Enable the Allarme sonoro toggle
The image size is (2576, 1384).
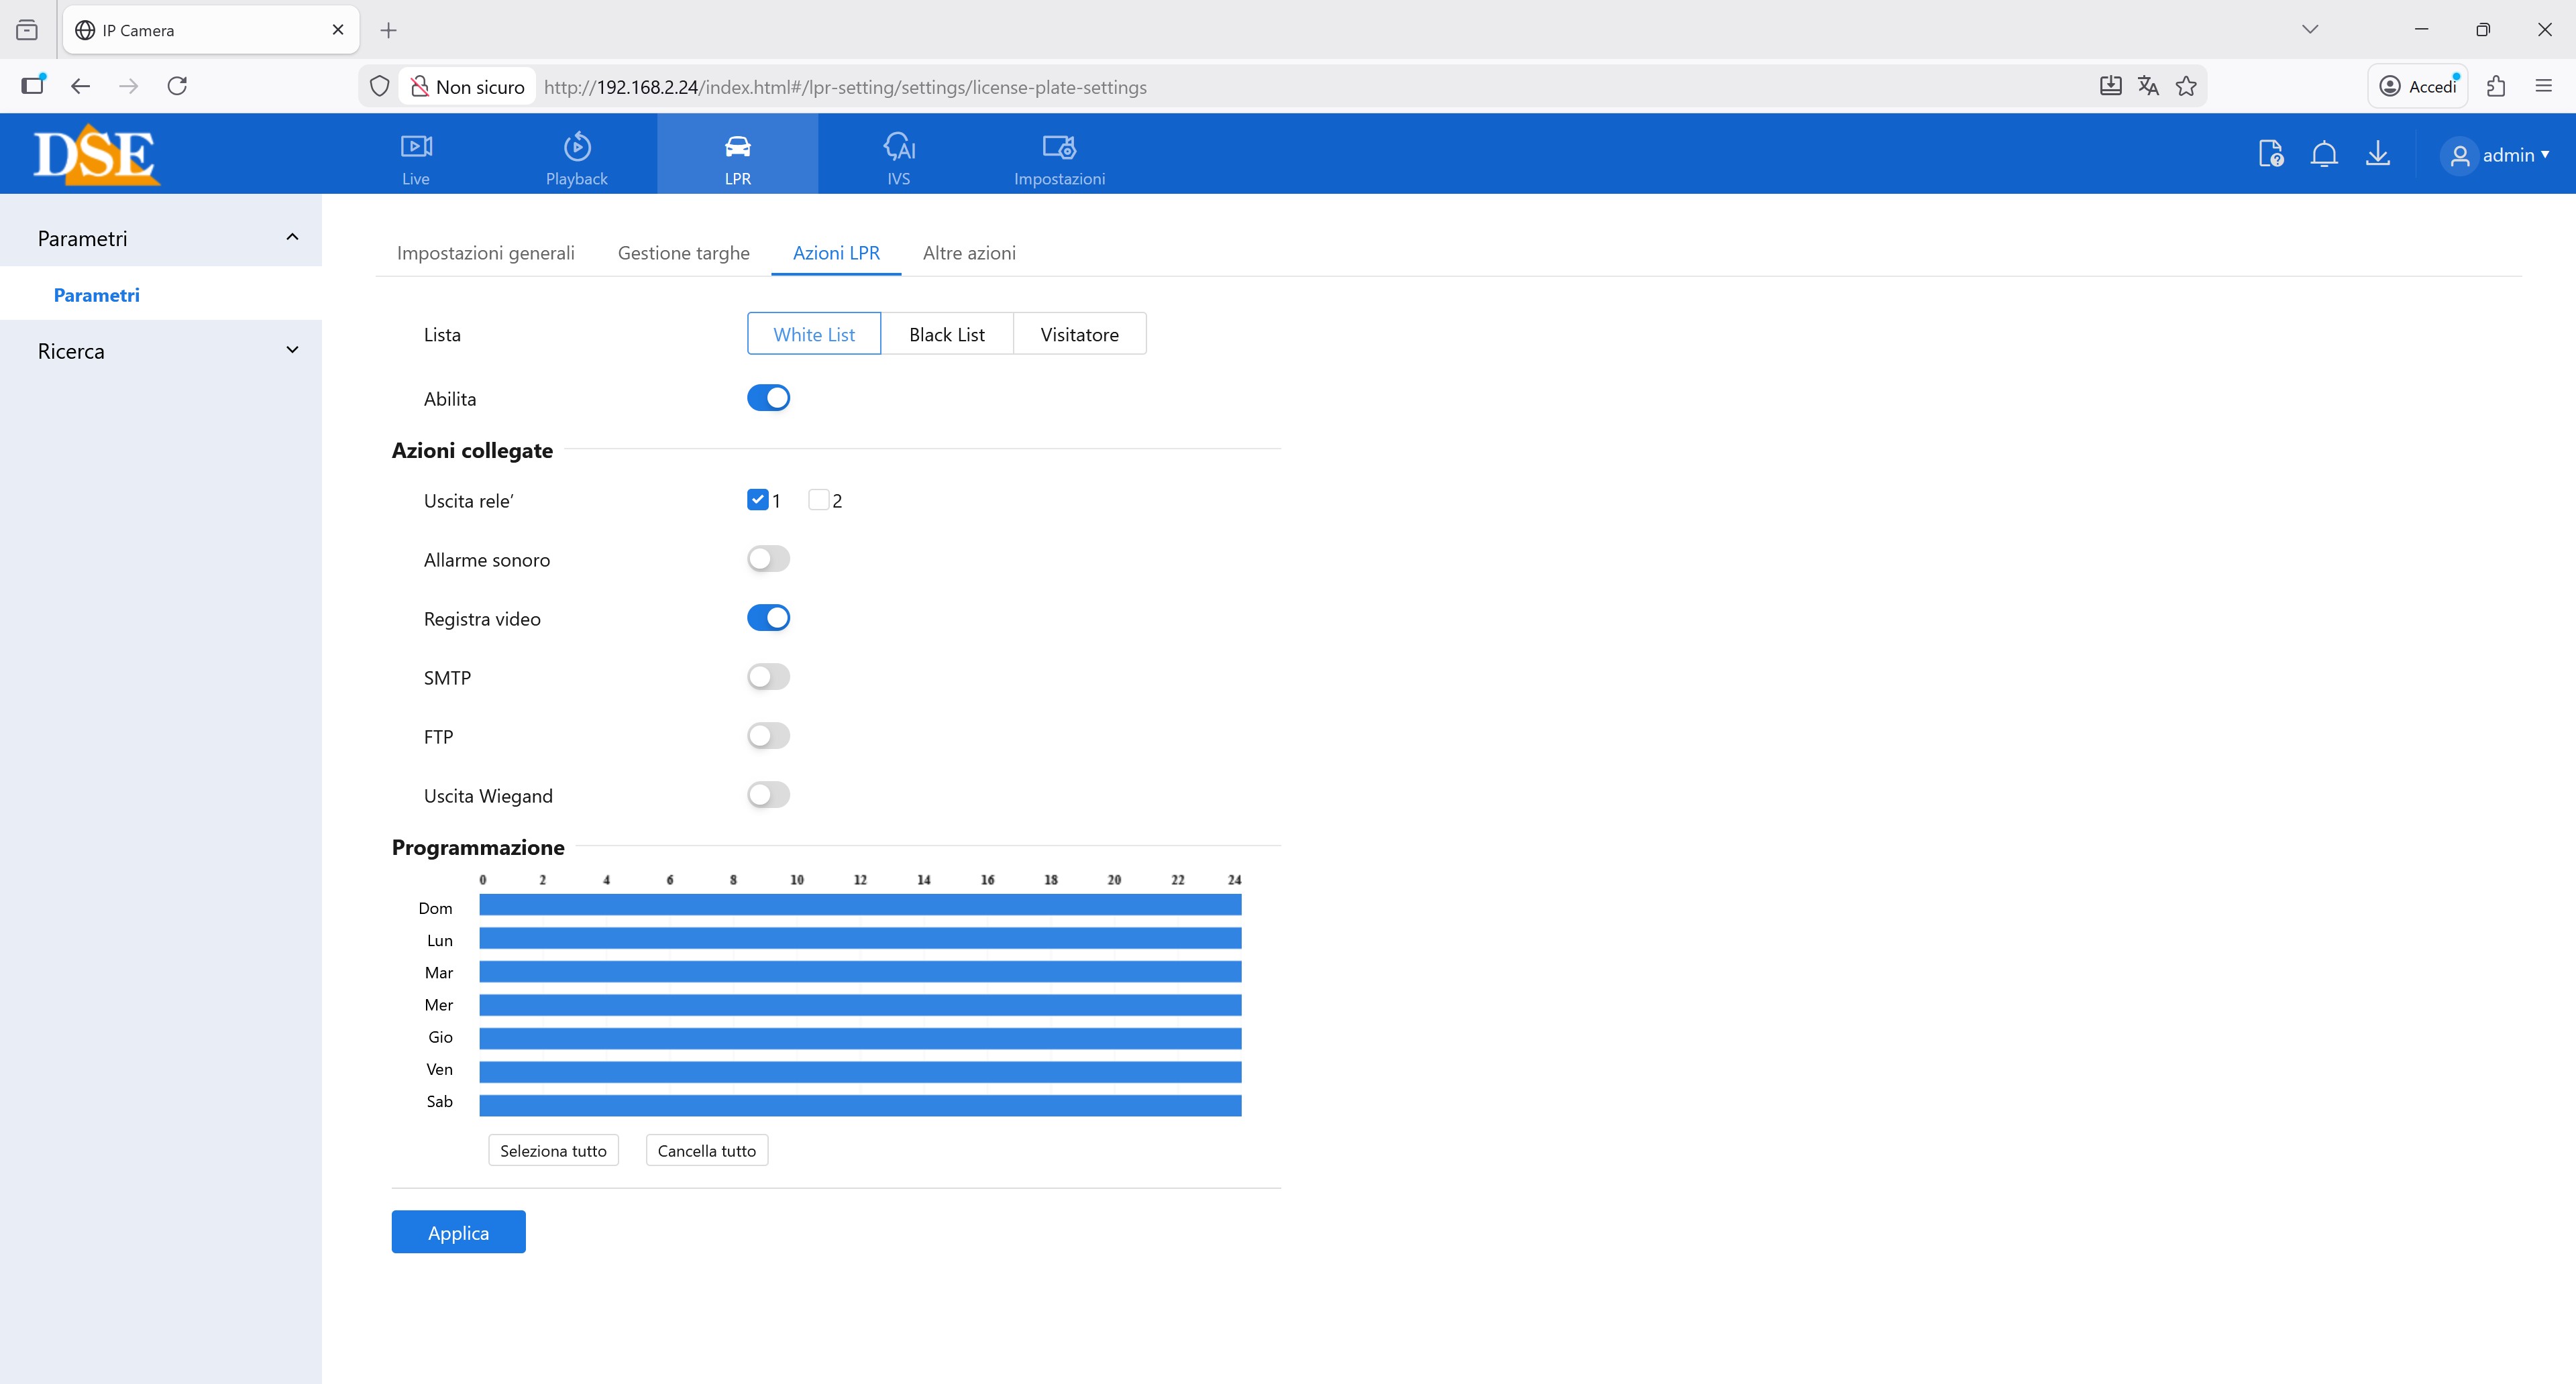coord(768,560)
